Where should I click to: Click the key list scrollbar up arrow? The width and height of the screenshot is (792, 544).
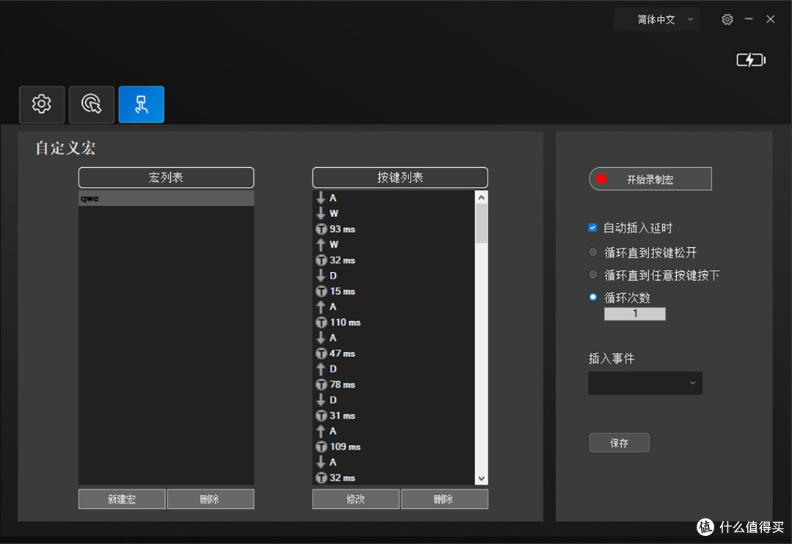click(481, 197)
